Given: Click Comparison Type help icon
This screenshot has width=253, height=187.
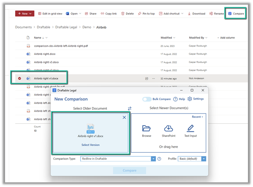Looking at the screenshot, I should [x=159, y=159].
